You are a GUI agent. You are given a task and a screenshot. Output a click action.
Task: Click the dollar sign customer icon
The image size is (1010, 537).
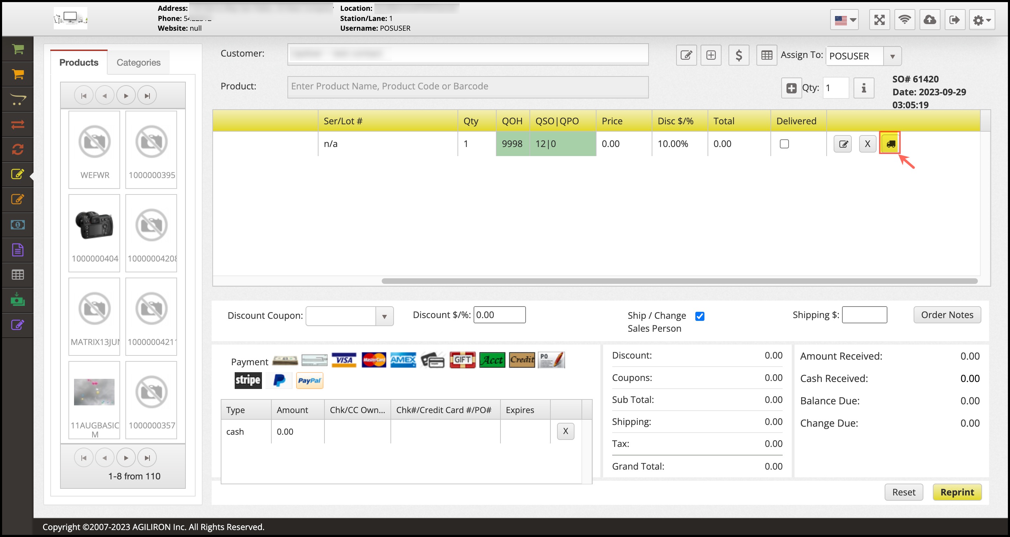pos(739,55)
